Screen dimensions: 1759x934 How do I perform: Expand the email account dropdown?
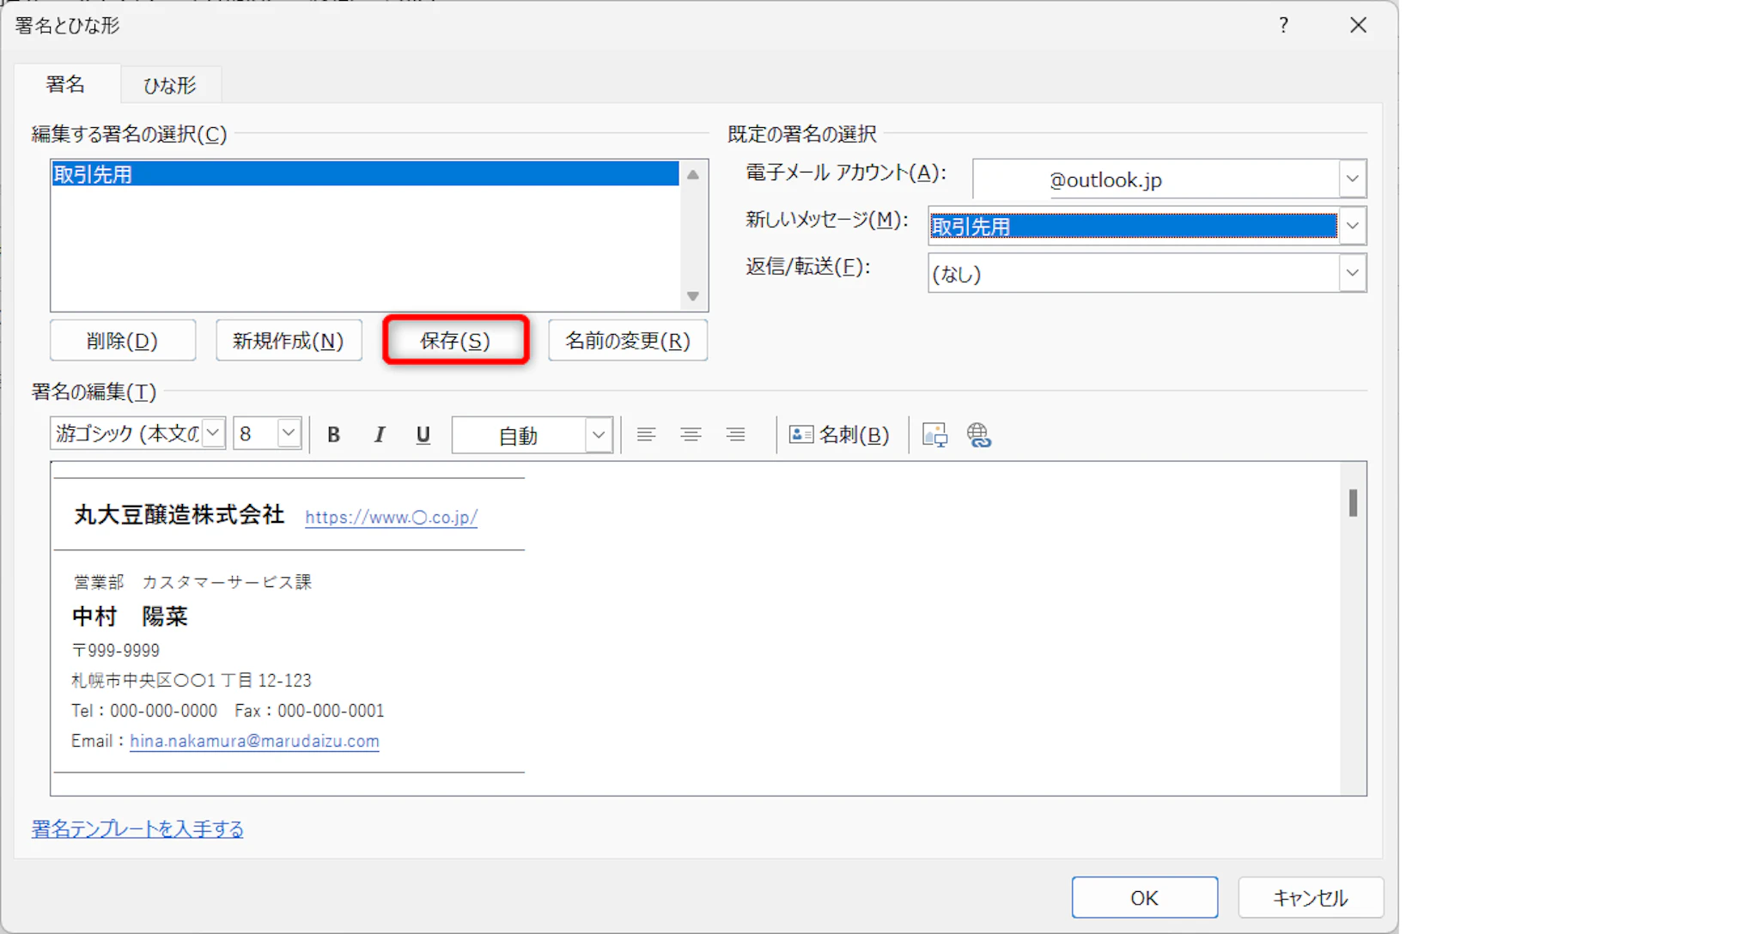(1352, 179)
